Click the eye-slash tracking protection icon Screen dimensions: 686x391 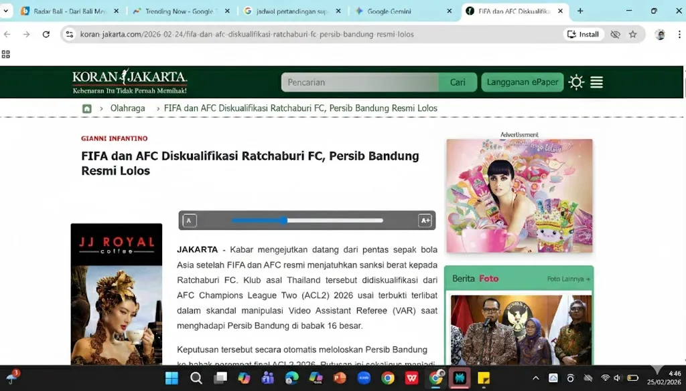point(615,34)
